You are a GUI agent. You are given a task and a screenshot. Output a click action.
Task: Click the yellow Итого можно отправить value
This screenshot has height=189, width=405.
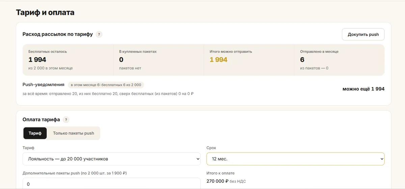coord(218,60)
